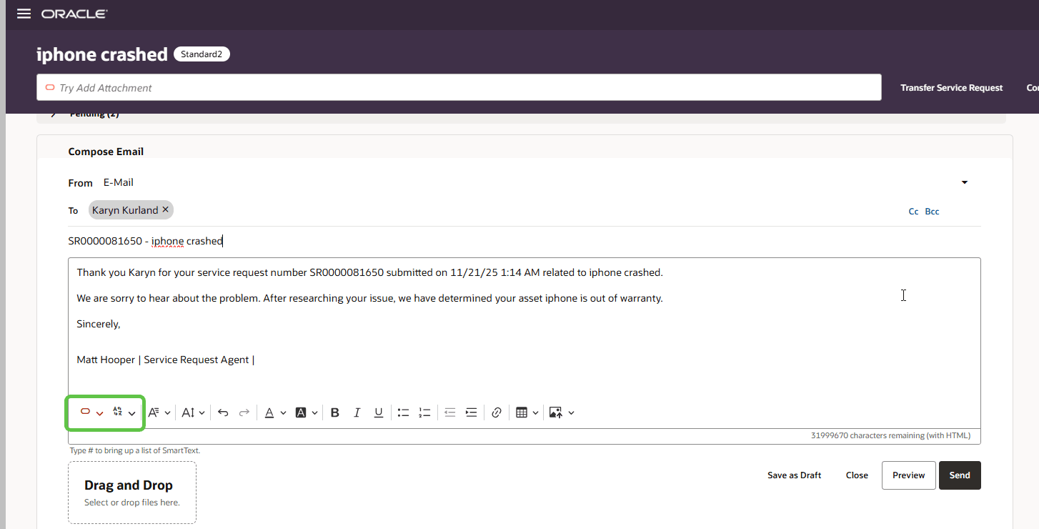
Task: Apply italic formatting
Action: click(x=357, y=412)
